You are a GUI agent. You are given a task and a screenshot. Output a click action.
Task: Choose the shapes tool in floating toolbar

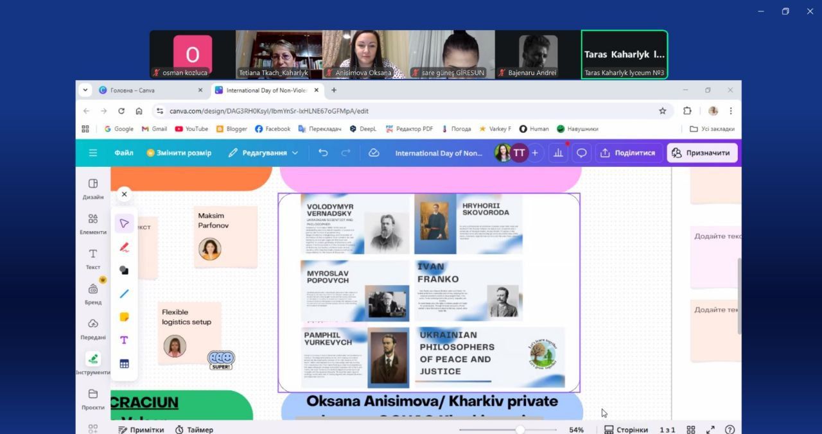coord(124,270)
